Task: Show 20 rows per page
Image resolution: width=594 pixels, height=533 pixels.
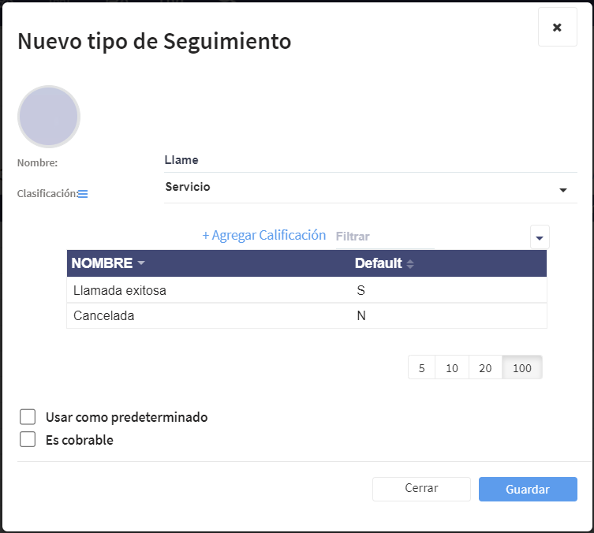Action: [486, 368]
